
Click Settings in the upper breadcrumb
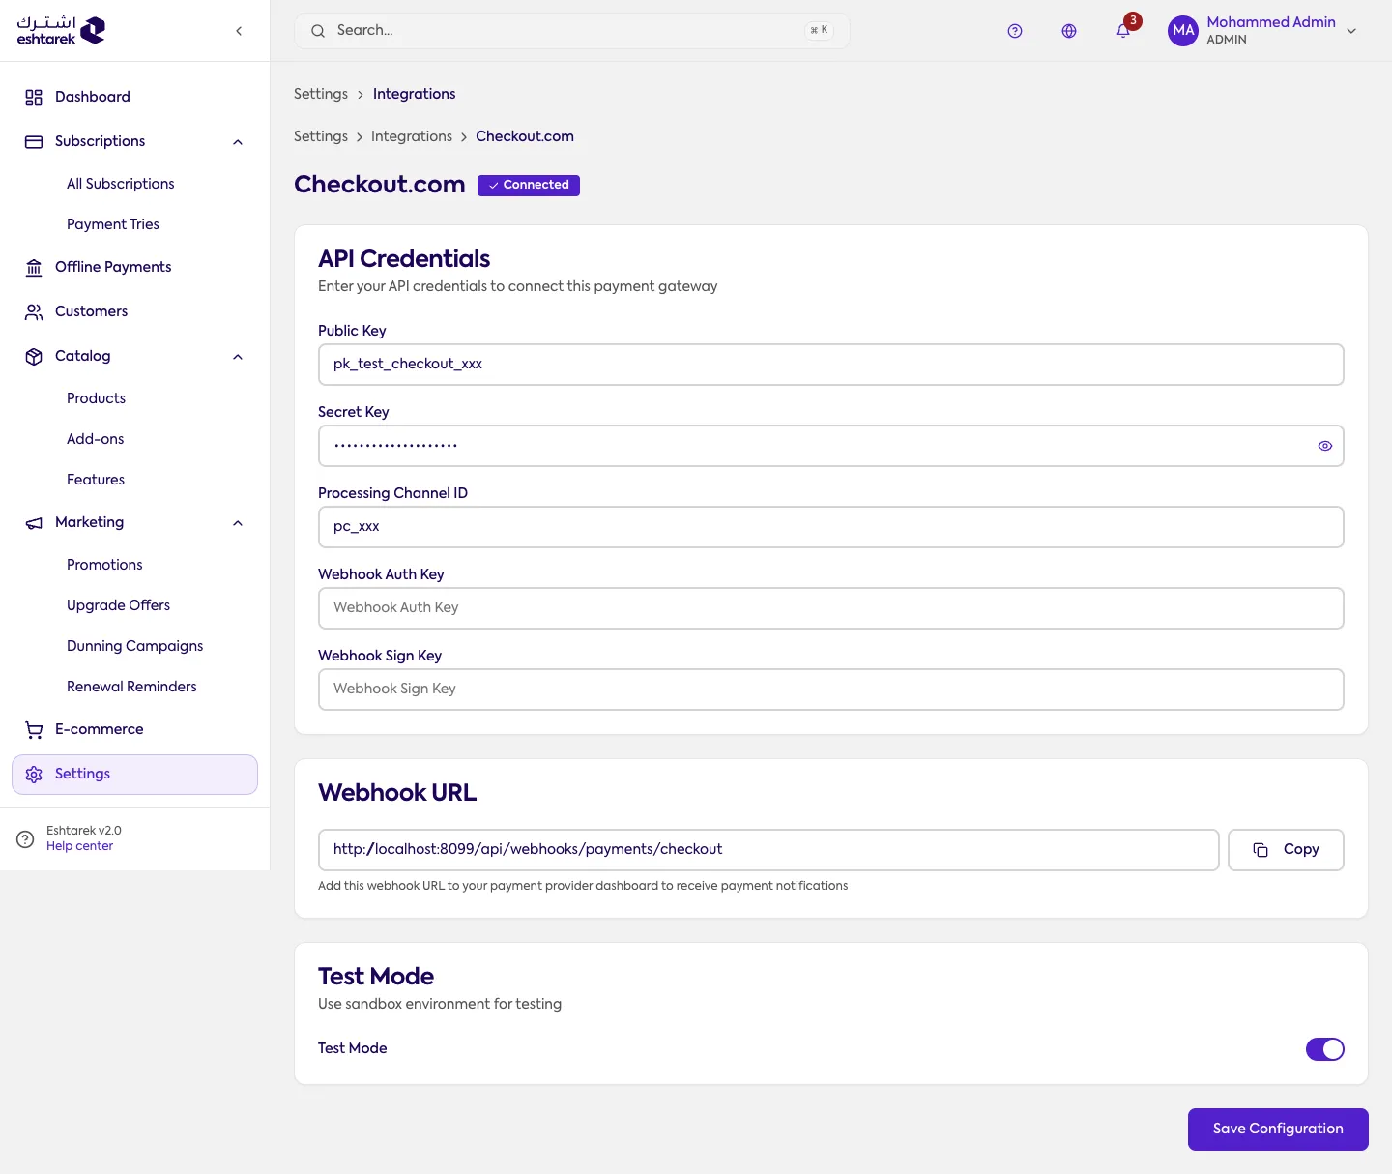pos(321,94)
